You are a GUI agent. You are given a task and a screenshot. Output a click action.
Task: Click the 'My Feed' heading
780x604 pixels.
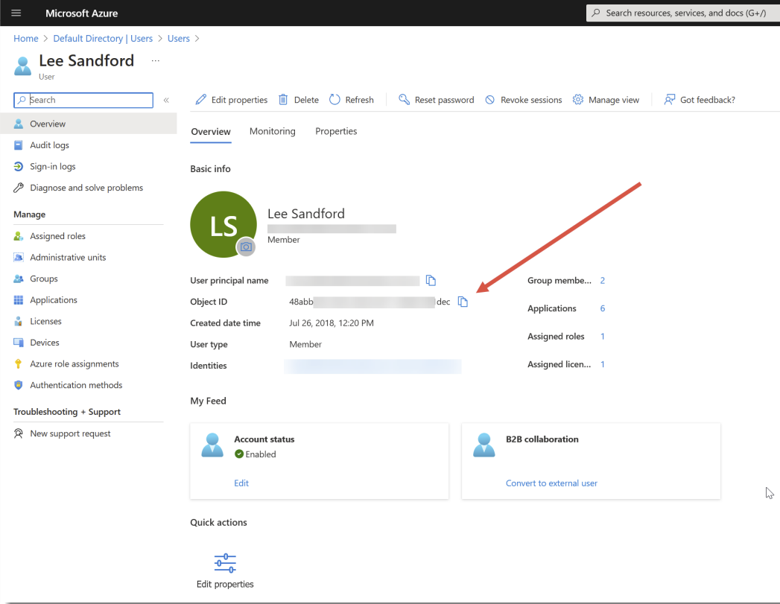pyautogui.click(x=208, y=401)
